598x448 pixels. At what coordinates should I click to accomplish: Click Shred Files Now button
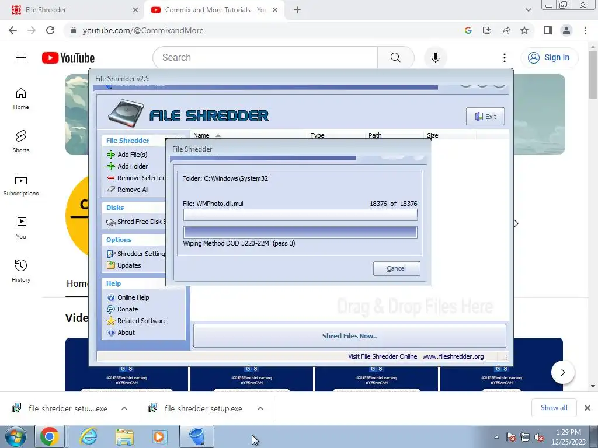[349, 336]
